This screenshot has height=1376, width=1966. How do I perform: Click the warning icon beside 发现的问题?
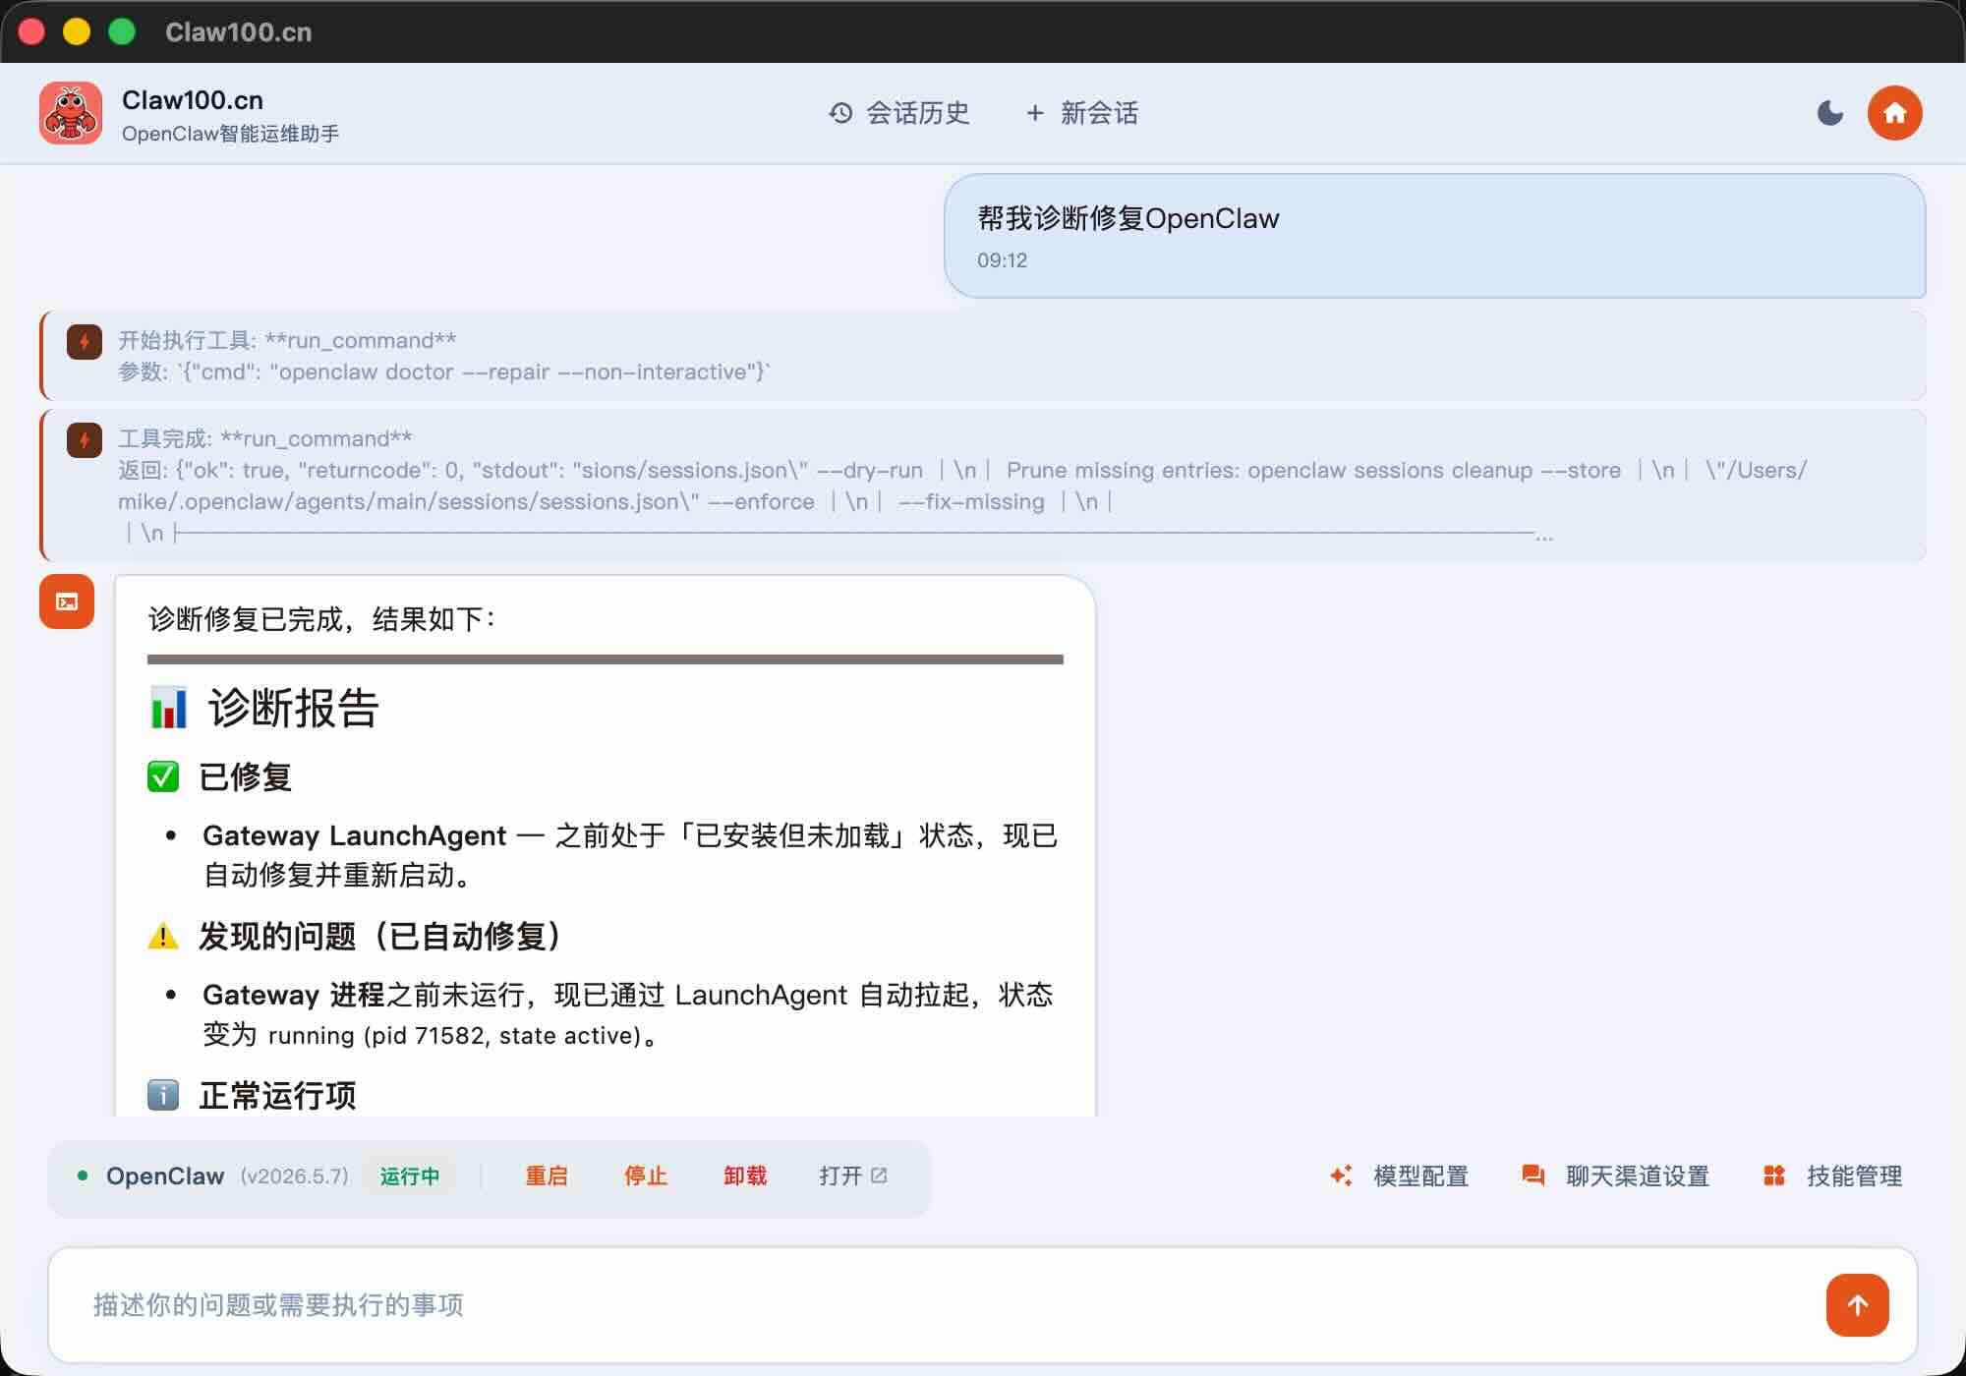(163, 936)
